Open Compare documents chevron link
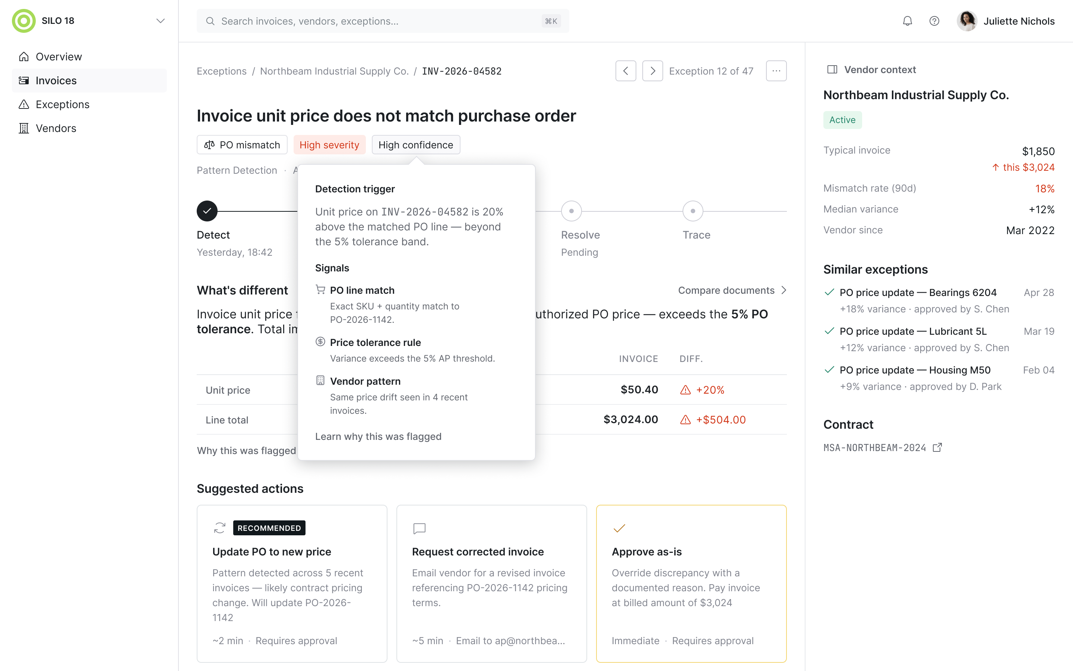This screenshot has width=1073, height=671. tap(732, 290)
